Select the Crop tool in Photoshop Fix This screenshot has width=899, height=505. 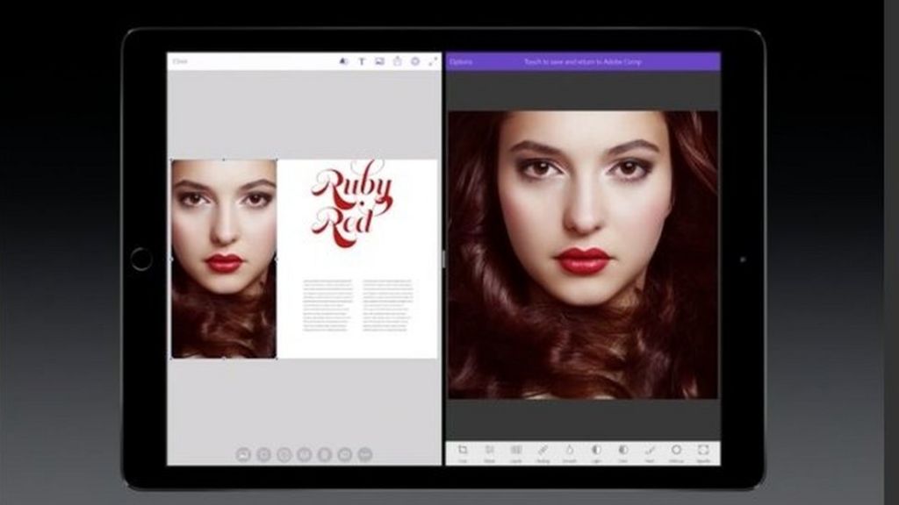pyautogui.click(x=462, y=453)
